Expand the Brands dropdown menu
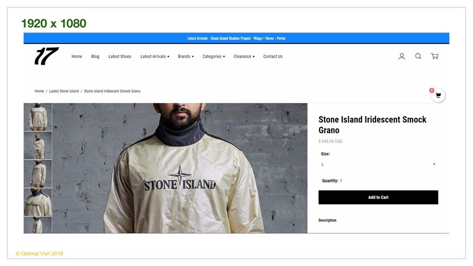Screen dimensions: 473x266 coord(186,56)
